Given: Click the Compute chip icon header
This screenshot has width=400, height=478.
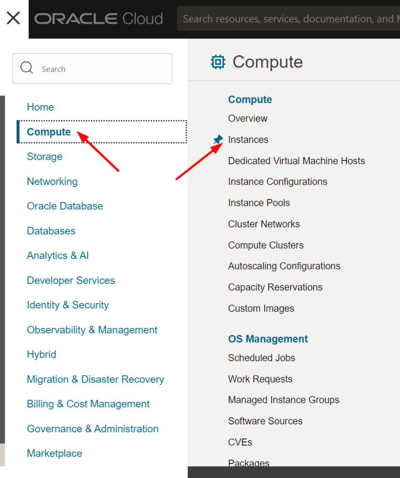Looking at the screenshot, I should pyautogui.click(x=218, y=61).
